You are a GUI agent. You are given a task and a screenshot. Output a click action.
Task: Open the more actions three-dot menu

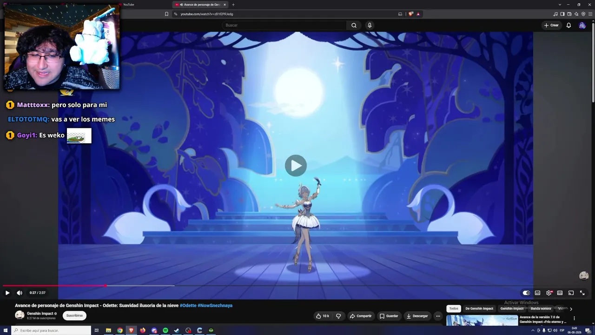pyautogui.click(x=438, y=316)
